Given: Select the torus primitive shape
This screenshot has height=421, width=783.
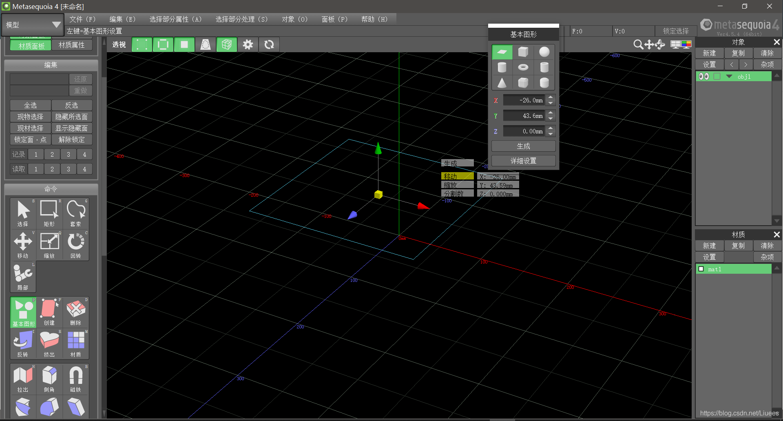Looking at the screenshot, I should 523,67.
